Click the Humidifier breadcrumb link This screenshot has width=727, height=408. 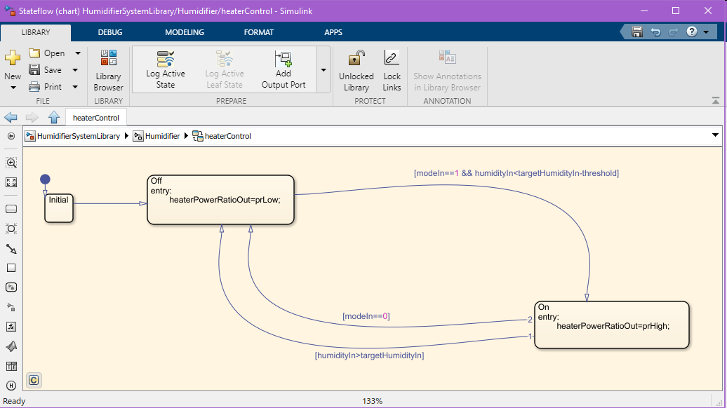pyautogui.click(x=162, y=136)
